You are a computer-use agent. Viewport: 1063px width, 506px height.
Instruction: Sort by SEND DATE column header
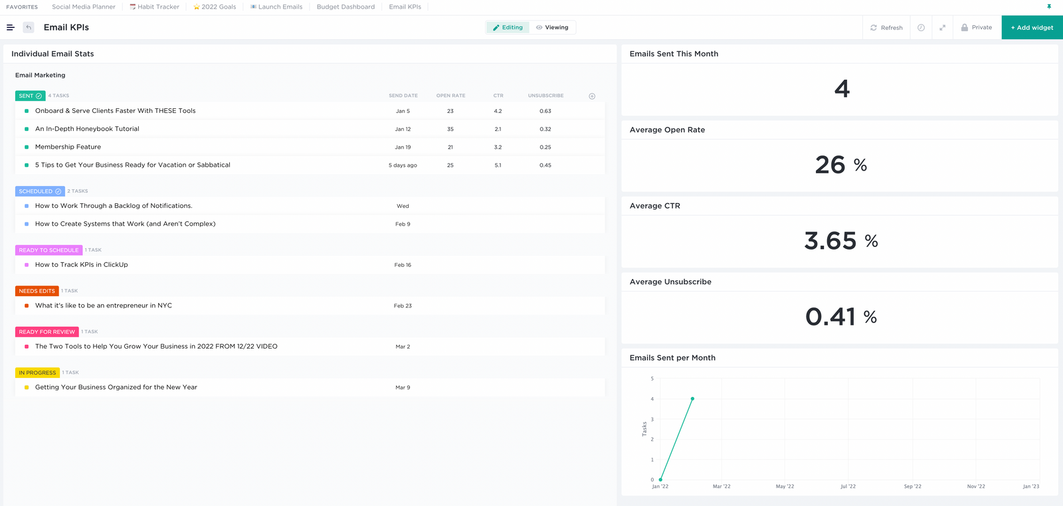point(403,96)
